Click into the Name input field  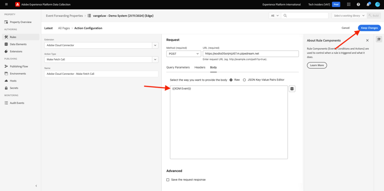[101, 74]
